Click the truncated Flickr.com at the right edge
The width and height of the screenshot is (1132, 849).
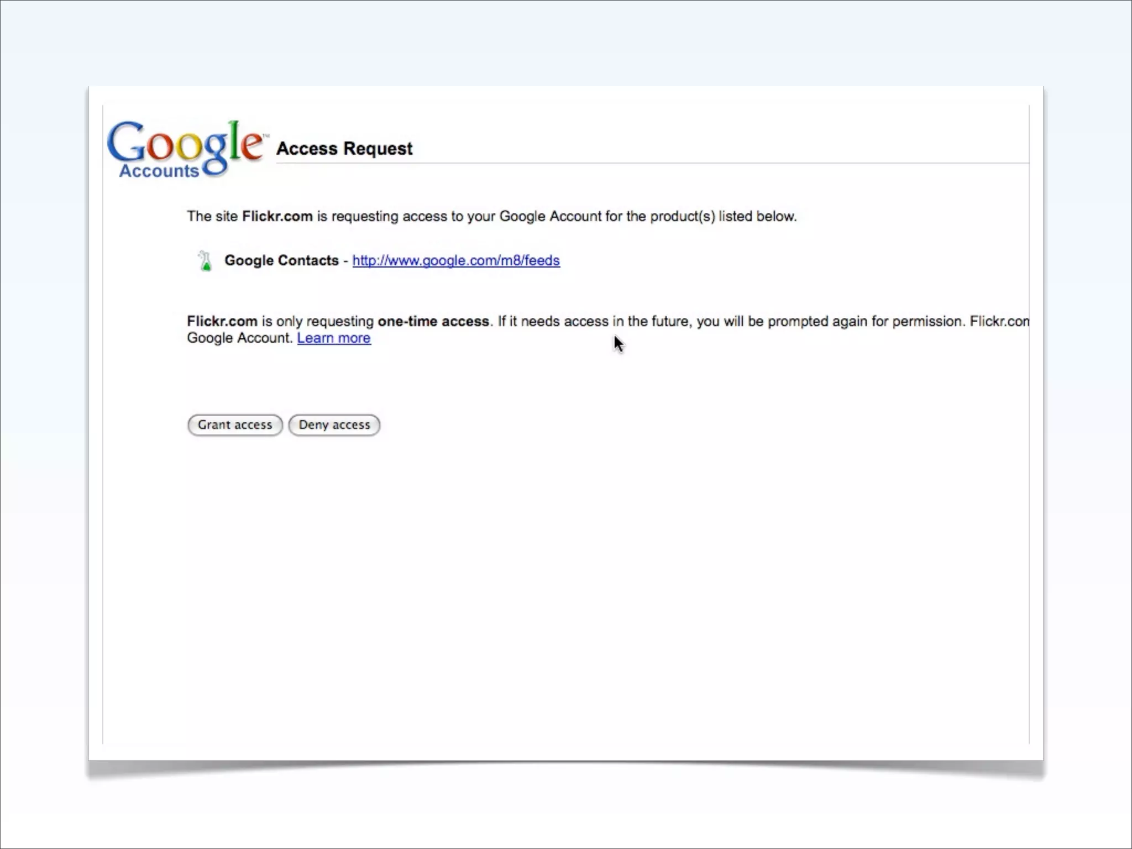pyautogui.click(x=999, y=321)
